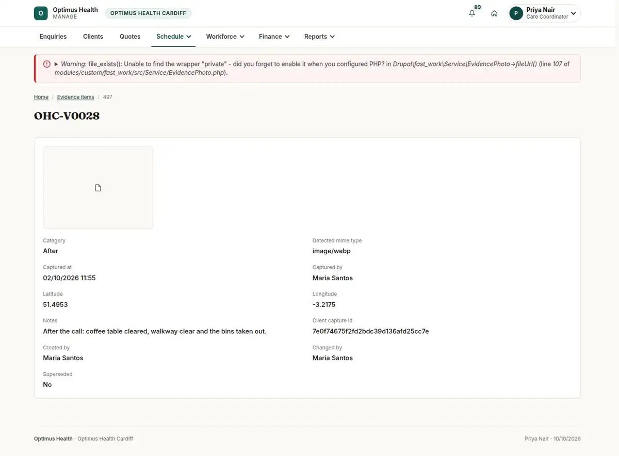Click the Optimus Health logo square
This screenshot has width=619, height=456.
[41, 13]
